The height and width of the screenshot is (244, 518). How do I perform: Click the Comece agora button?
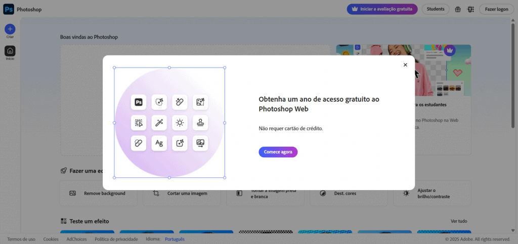(278, 152)
